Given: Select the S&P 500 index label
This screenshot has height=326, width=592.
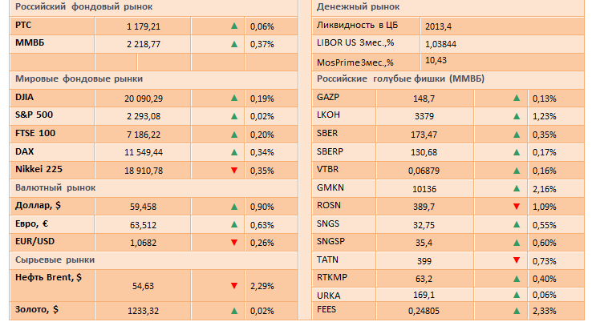Looking at the screenshot, I should pyautogui.click(x=35, y=115).
